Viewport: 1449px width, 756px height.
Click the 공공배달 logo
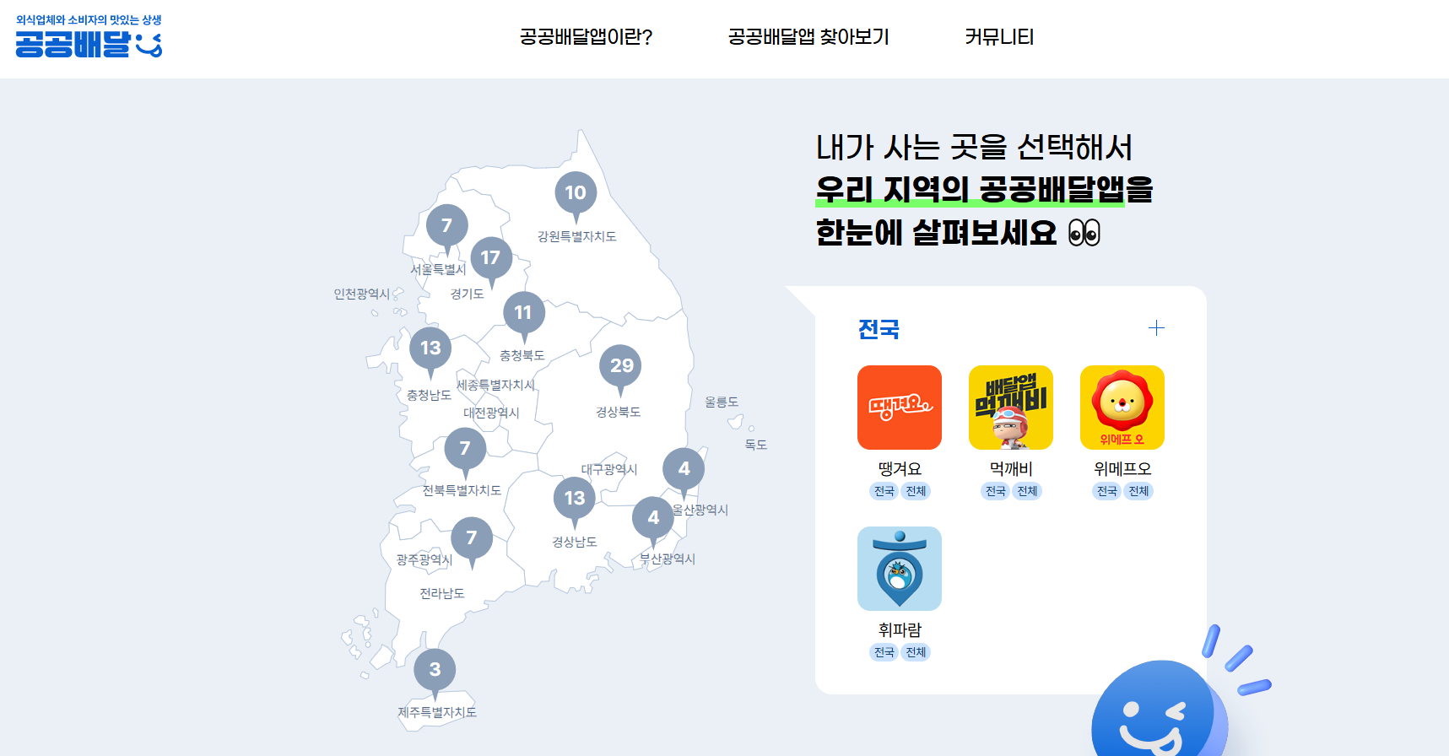tap(89, 36)
